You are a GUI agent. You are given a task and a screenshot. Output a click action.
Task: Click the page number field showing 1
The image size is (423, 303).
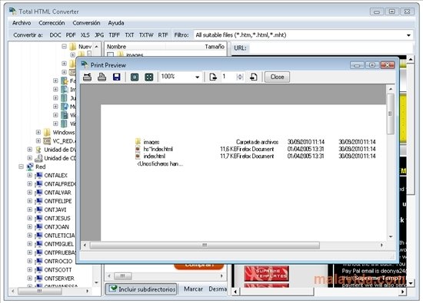(228, 77)
